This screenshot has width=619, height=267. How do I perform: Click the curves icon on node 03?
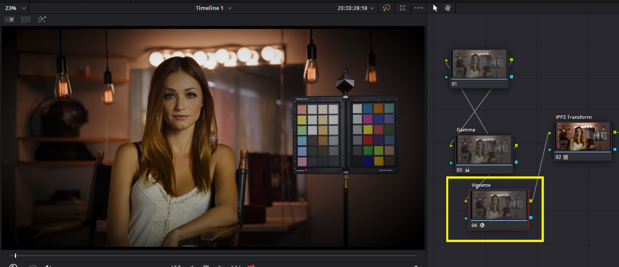click(x=467, y=170)
